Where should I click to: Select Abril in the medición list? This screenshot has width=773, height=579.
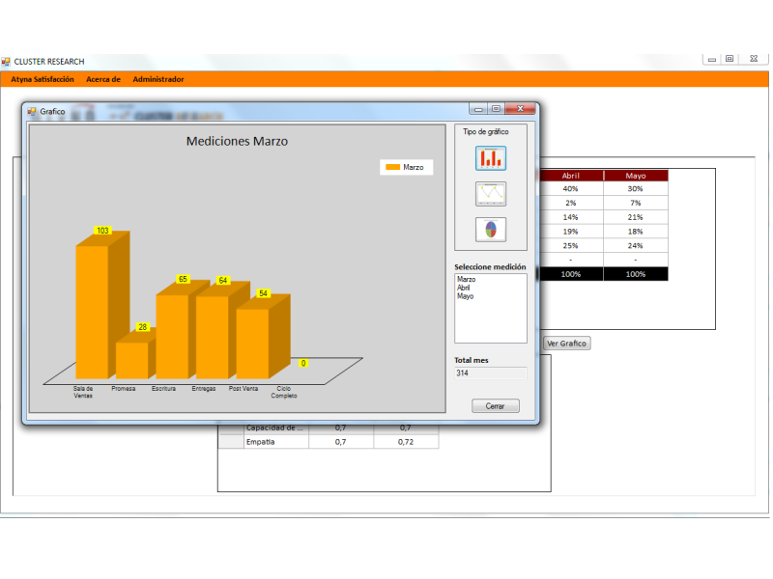(465, 289)
